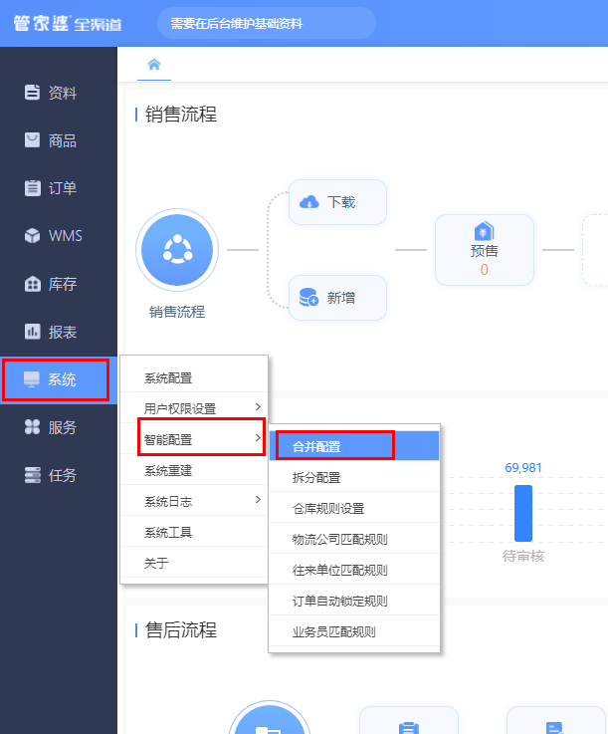
Task: Click the 新增 database plus icon
Action: [308, 297]
